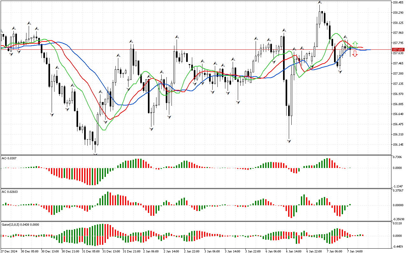This screenshot has width=408, height=255.
Task: Click the 30 Dec 05:00 time label
Action: [x=30, y=251]
